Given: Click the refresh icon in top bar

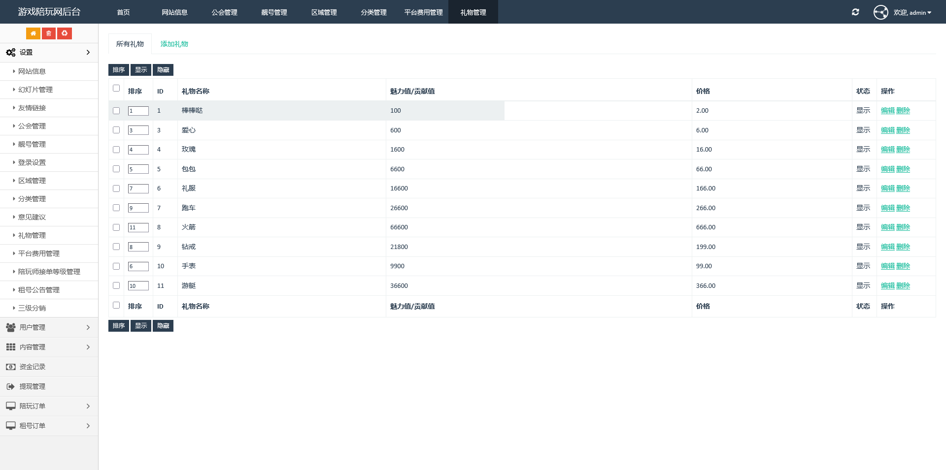Looking at the screenshot, I should (855, 12).
